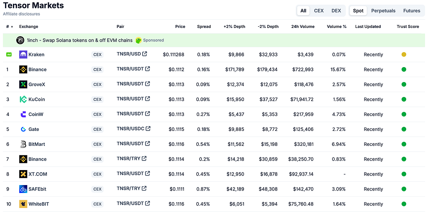
Task: Select the CEX filter toggle
Action: coord(319,10)
